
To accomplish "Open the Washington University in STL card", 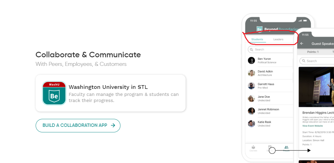I will pyautogui.click(x=111, y=93).
